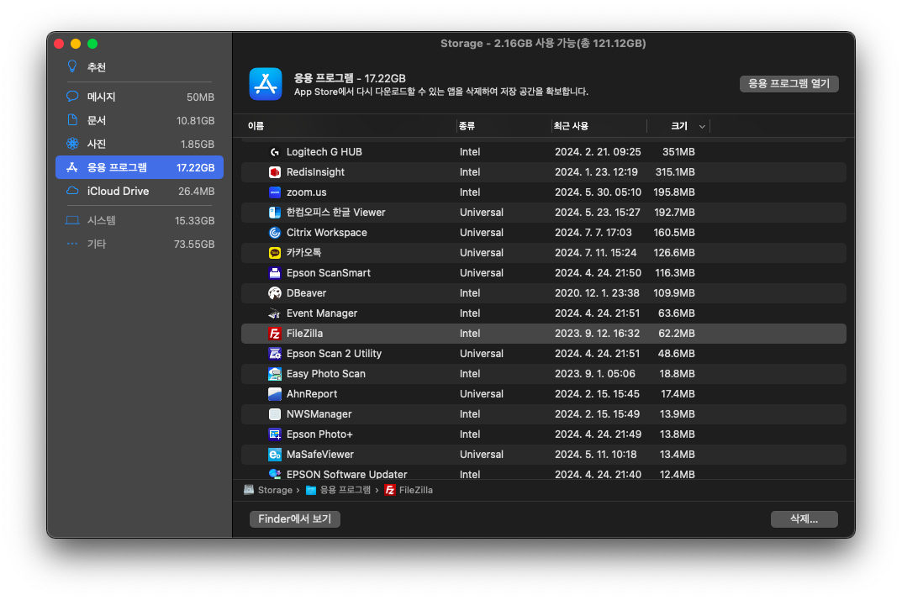Select the Epson ScanSmart row name
This screenshot has height=600, width=902.
[329, 272]
